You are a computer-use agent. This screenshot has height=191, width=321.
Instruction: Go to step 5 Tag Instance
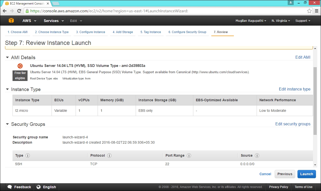151,32
